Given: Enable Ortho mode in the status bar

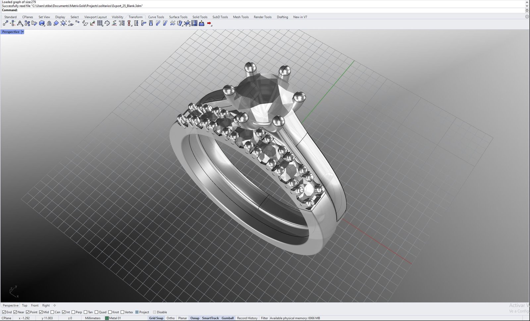Looking at the screenshot, I should (x=170, y=318).
